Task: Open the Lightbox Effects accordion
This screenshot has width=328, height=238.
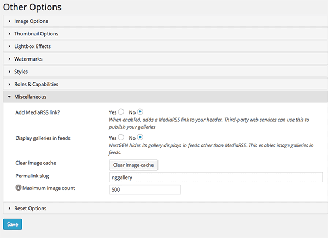Action: click(x=33, y=46)
